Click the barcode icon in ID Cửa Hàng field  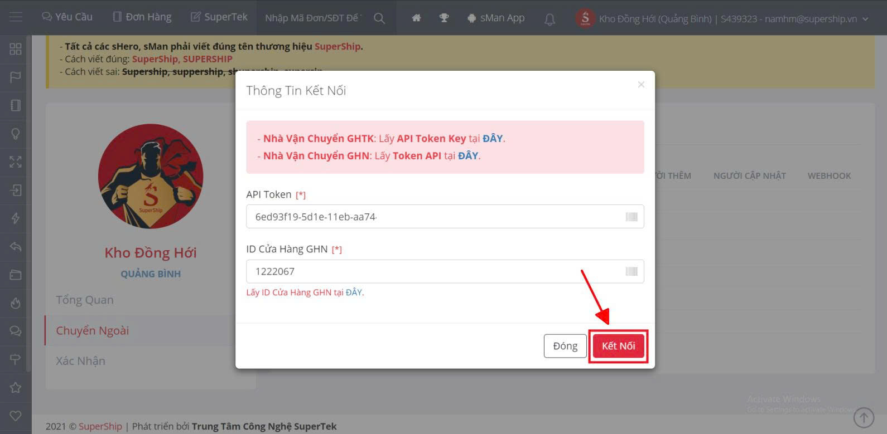point(631,271)
